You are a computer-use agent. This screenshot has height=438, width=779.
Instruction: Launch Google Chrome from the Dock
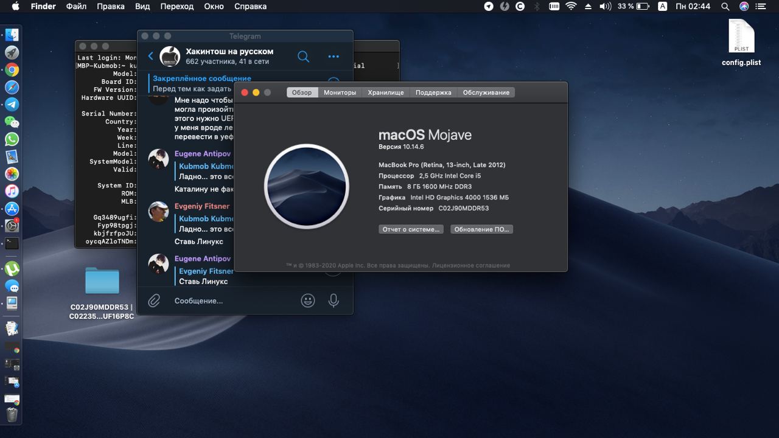pyautogui.click(x=12, y=70)
